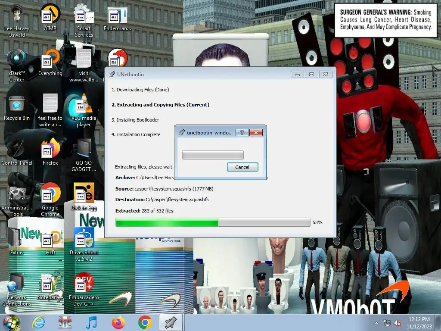This screenshot has width=441, height=331.
Task: Maximize the UNetbootin window
Action: 311,75
